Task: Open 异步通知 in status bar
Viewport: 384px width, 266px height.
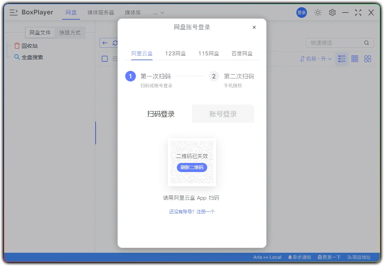Action: 299,257
